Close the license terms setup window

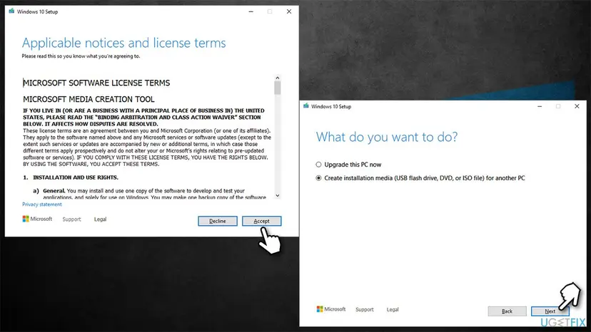pos(289,11)
